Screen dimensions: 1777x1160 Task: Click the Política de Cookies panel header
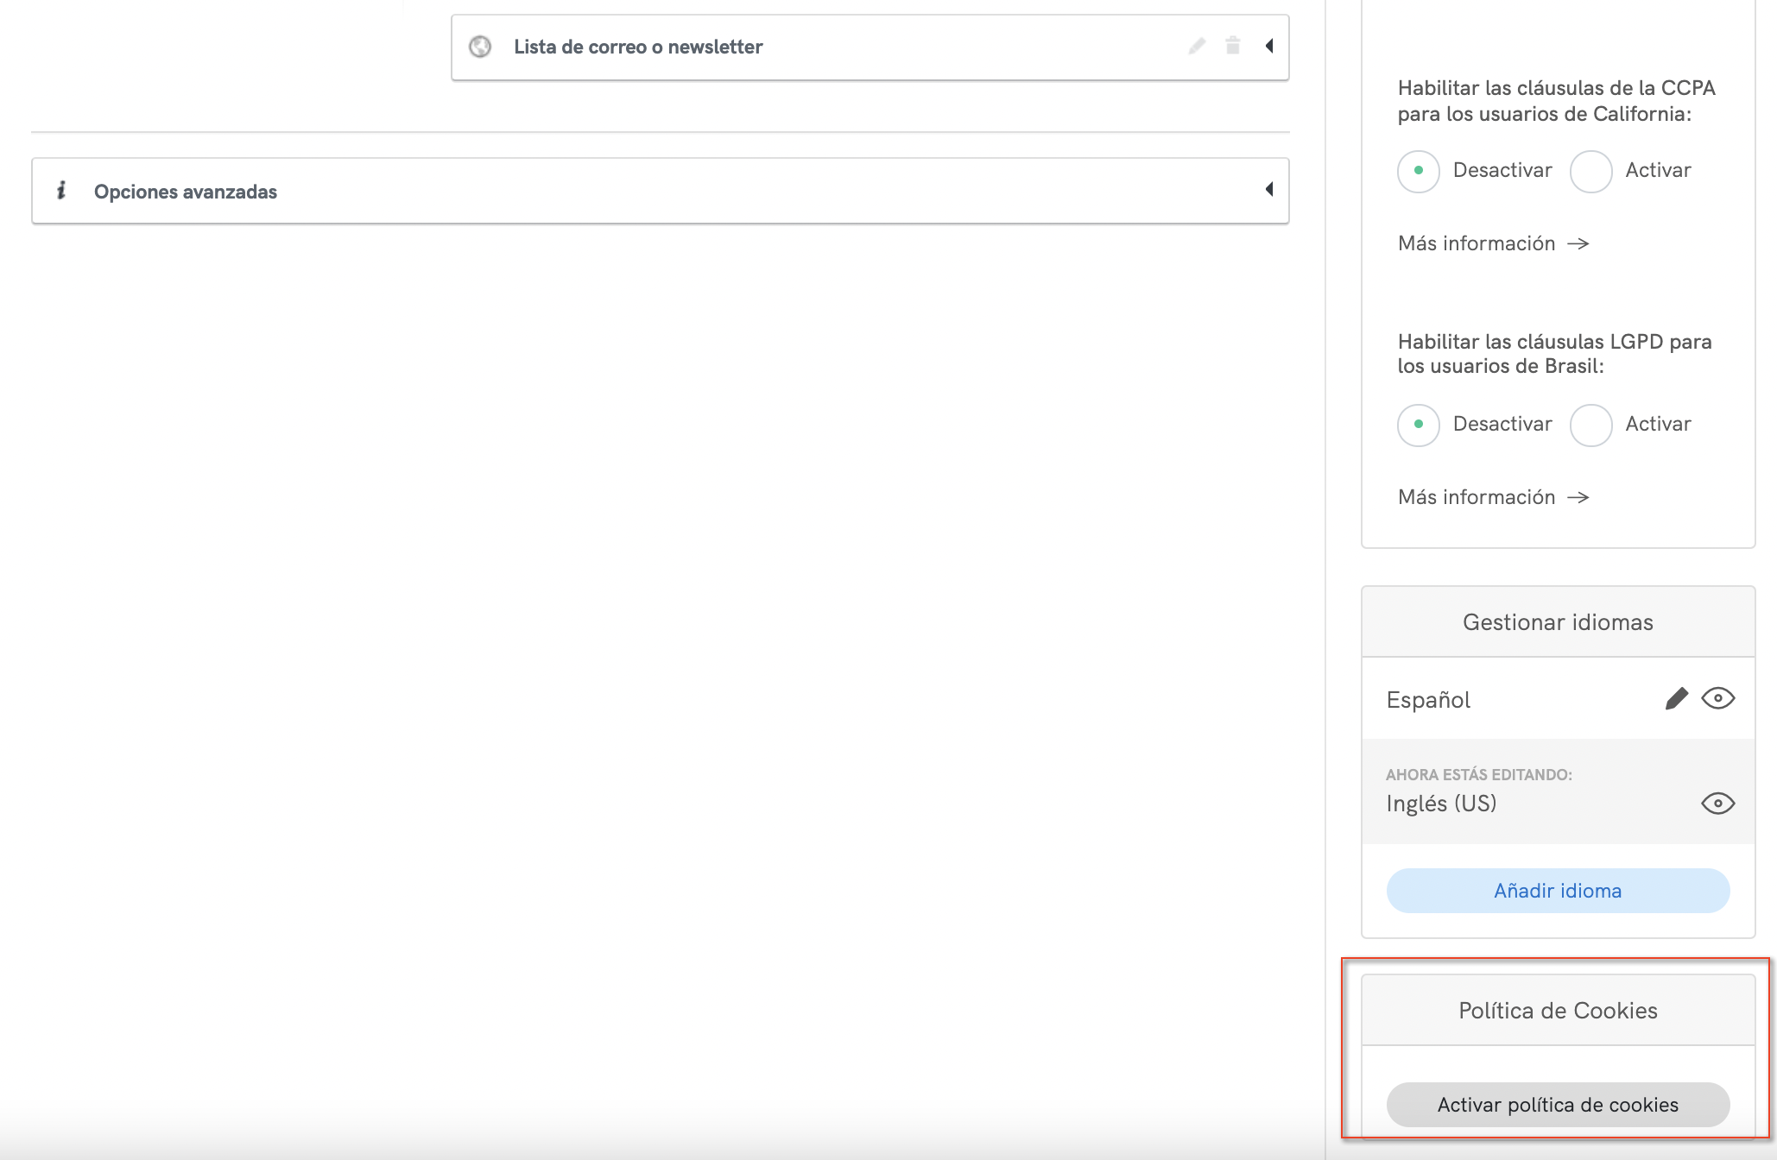[x=1558, y=1011]
